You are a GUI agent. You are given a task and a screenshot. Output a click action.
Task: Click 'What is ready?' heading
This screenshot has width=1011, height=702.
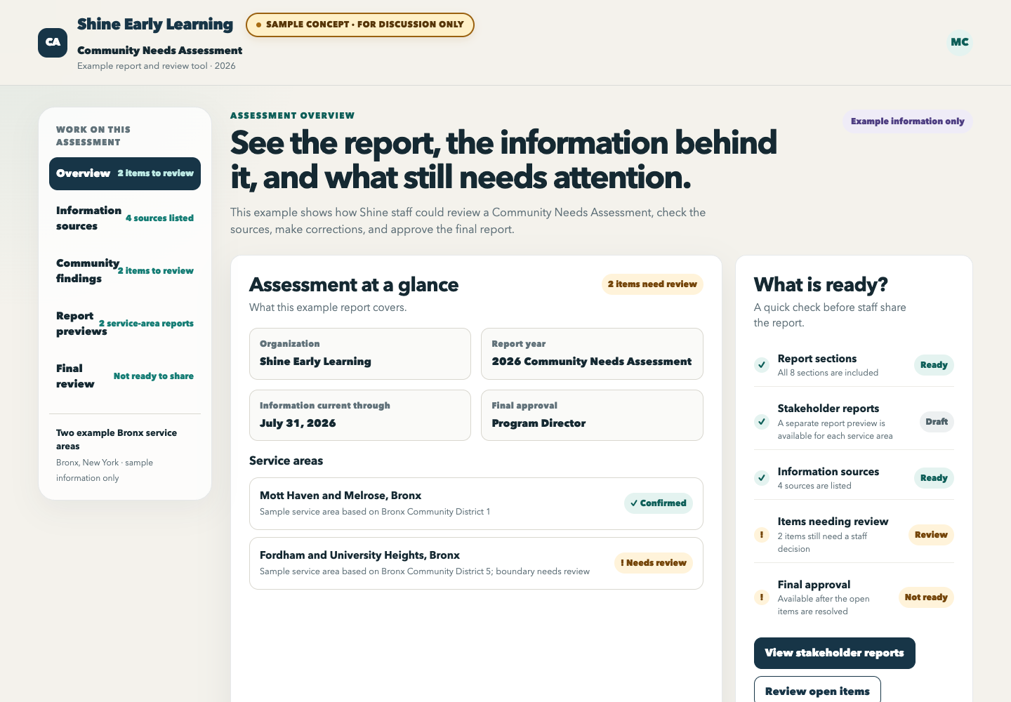(821, 285)
